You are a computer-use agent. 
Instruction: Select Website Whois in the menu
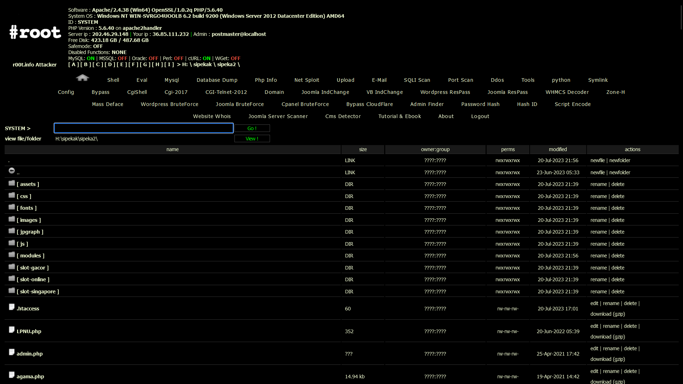tap(212, 116)
